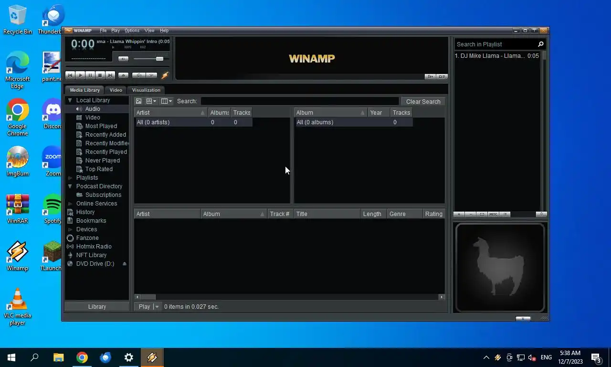Viewport: 611px width, 367px height.
Task: Open Recently Added view
Action: coord(105,135)
